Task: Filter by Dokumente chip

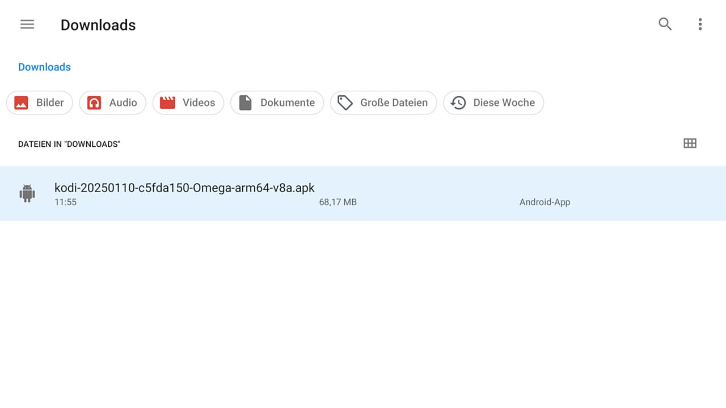Action: 277,103
